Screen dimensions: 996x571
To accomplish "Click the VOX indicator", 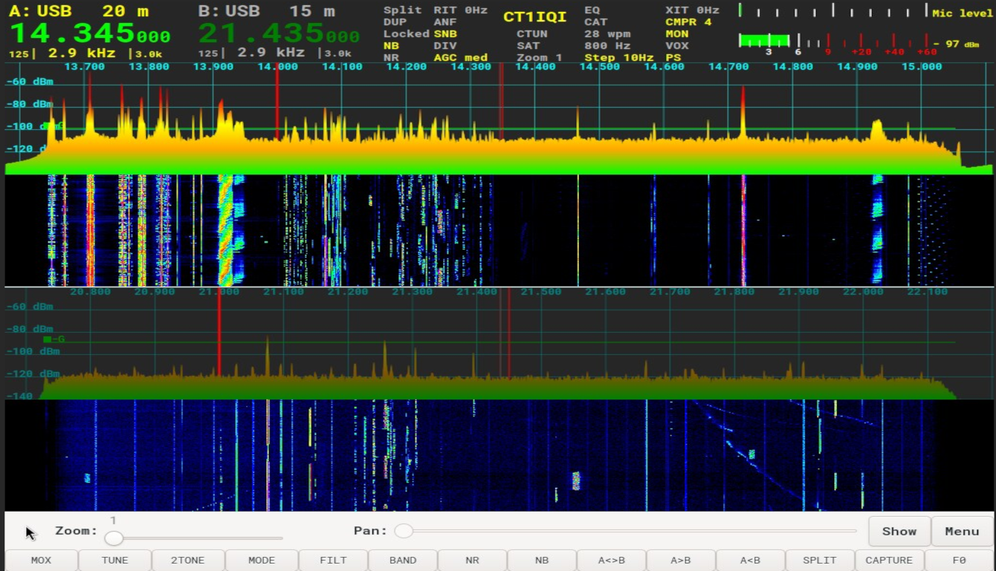I will pyautogui.click(x=676, y=45).
